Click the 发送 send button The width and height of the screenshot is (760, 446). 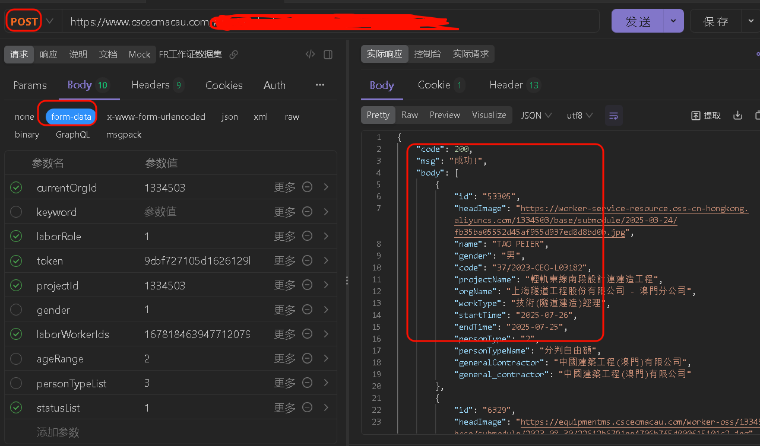click(638, 21)
